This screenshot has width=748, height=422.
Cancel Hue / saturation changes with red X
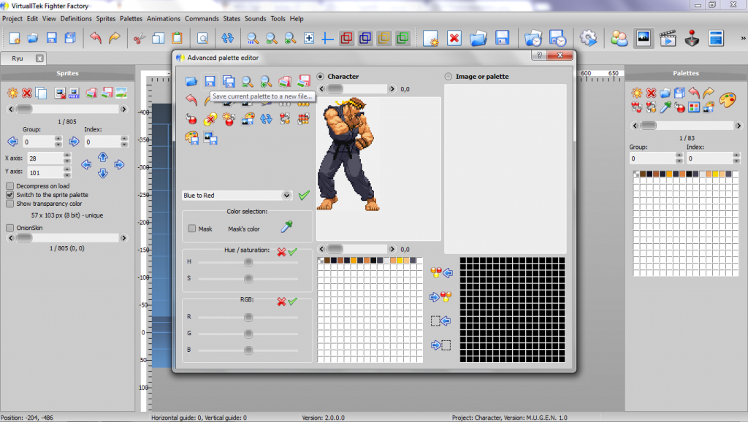(x=281, y=252)
